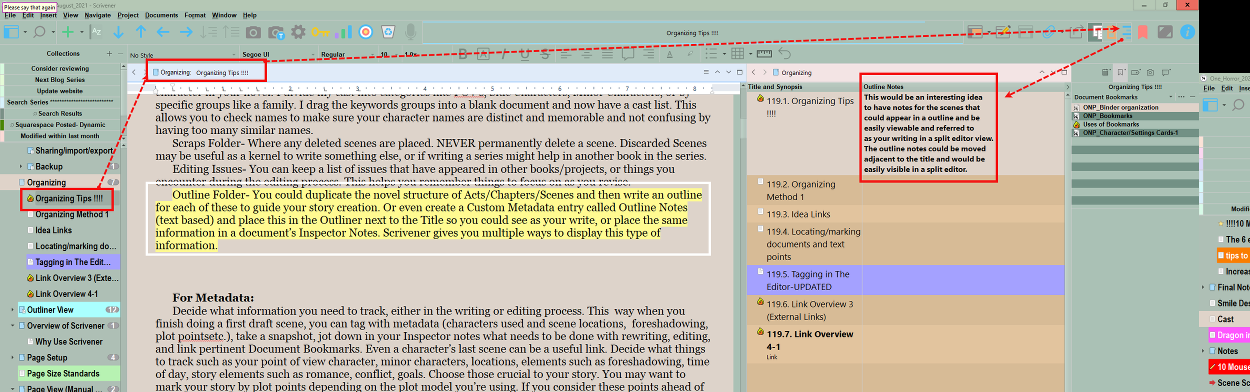The image size is (1250, 392).
Task: Open inspector Bookmarks tab icon
Action: click(1121, 72)
